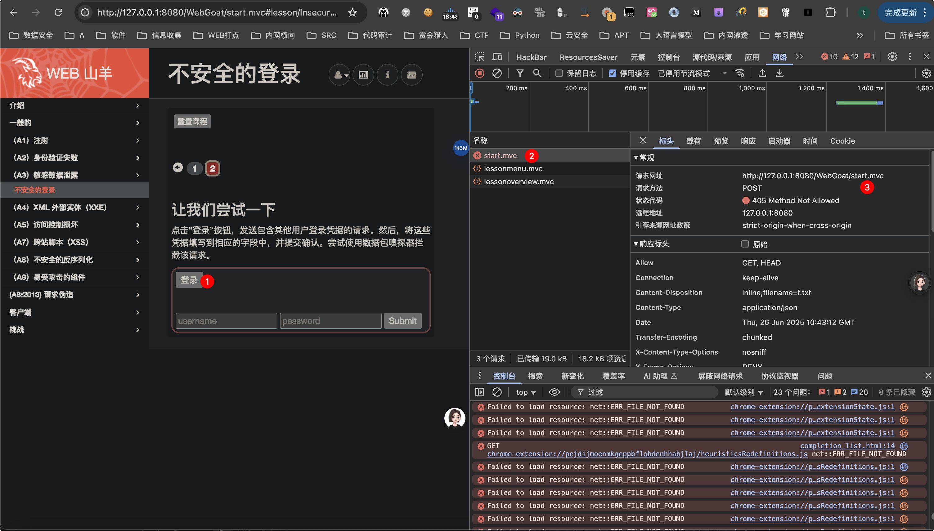Uncheck the 停用缓存 checkbox
Viewport: 934px width, 531px height.
(613, 73)
